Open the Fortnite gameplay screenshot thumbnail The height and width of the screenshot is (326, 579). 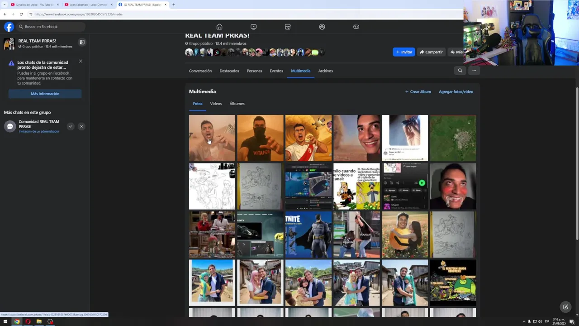click(308, 186)
